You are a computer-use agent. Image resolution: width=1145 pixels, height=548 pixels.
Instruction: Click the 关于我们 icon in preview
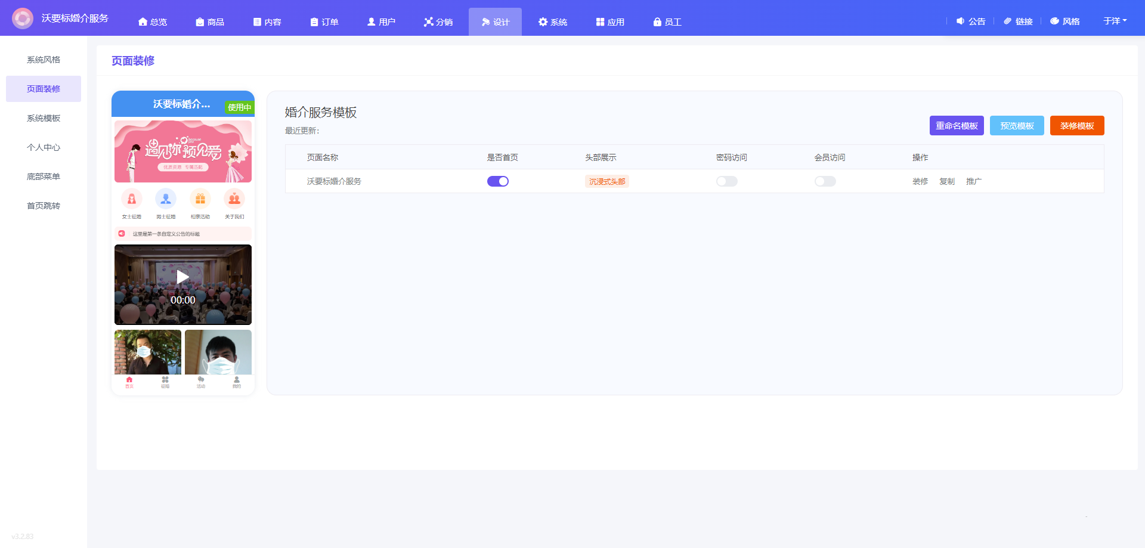tap(234, 199)
